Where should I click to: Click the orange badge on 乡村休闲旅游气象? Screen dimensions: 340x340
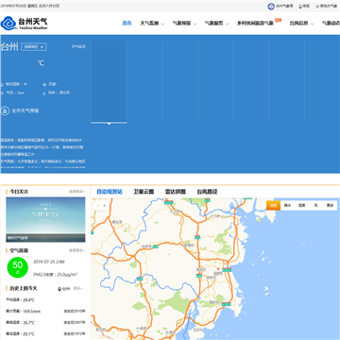pos(278,20)
